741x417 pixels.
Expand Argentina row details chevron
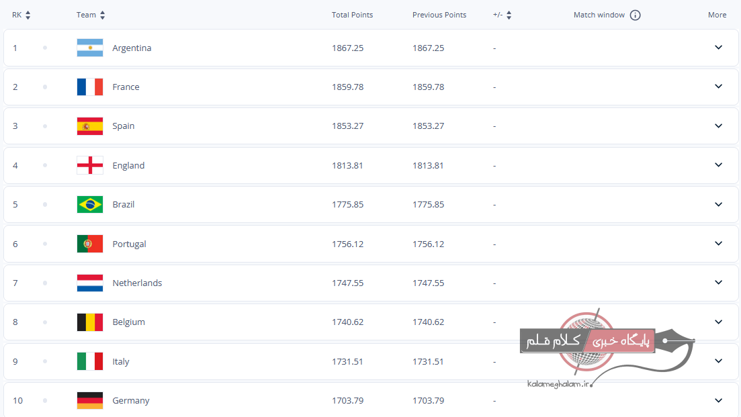(x=718, y=47)
